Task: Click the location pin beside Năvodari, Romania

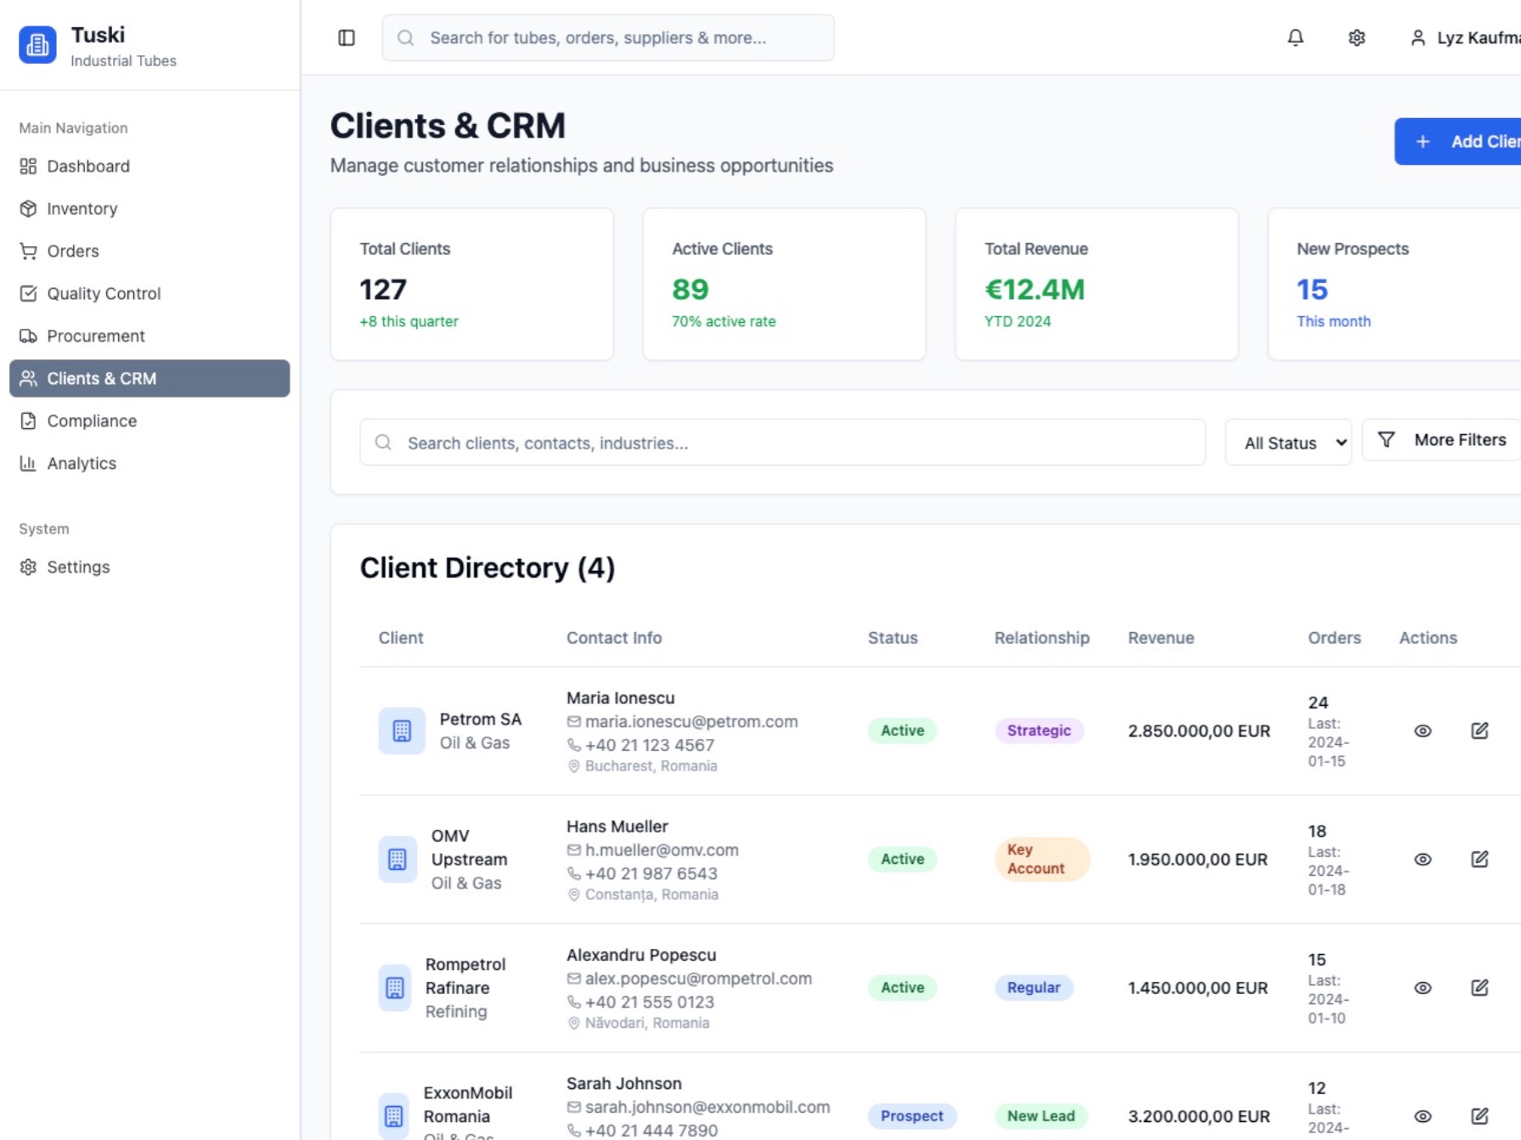Action: (574, 1024)
